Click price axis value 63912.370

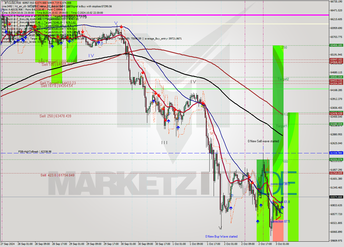(336, 99)
